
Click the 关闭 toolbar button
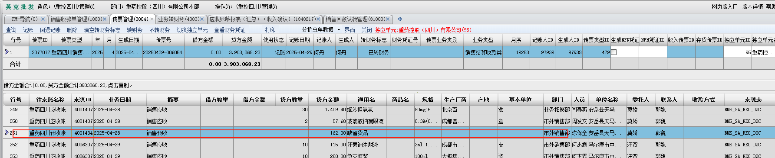(367, 30)
